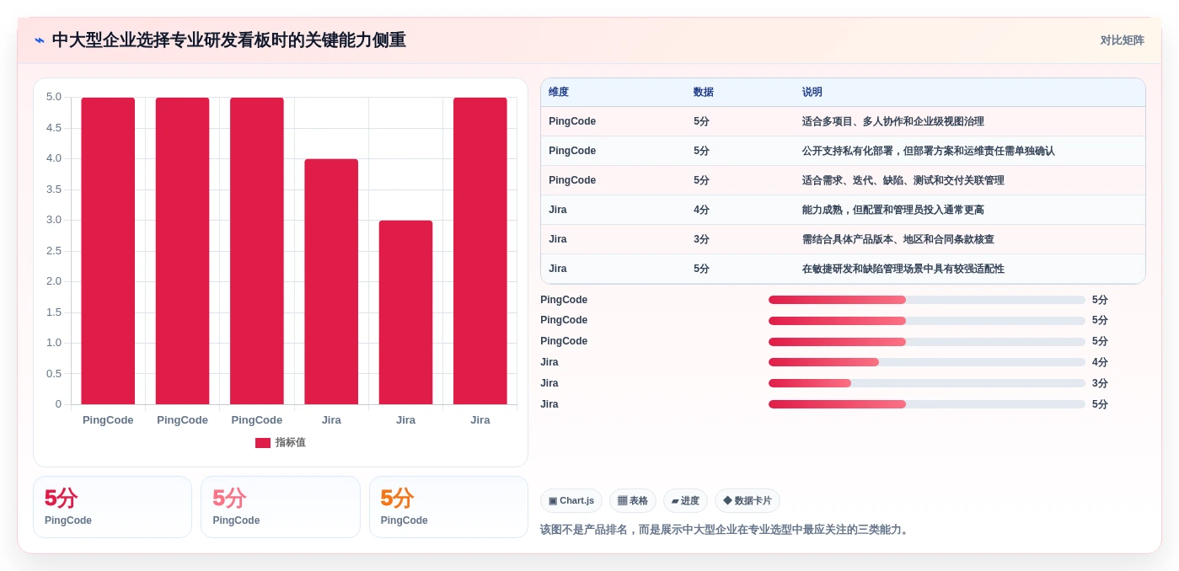Select the 进度 chip label

click(690, 501)
